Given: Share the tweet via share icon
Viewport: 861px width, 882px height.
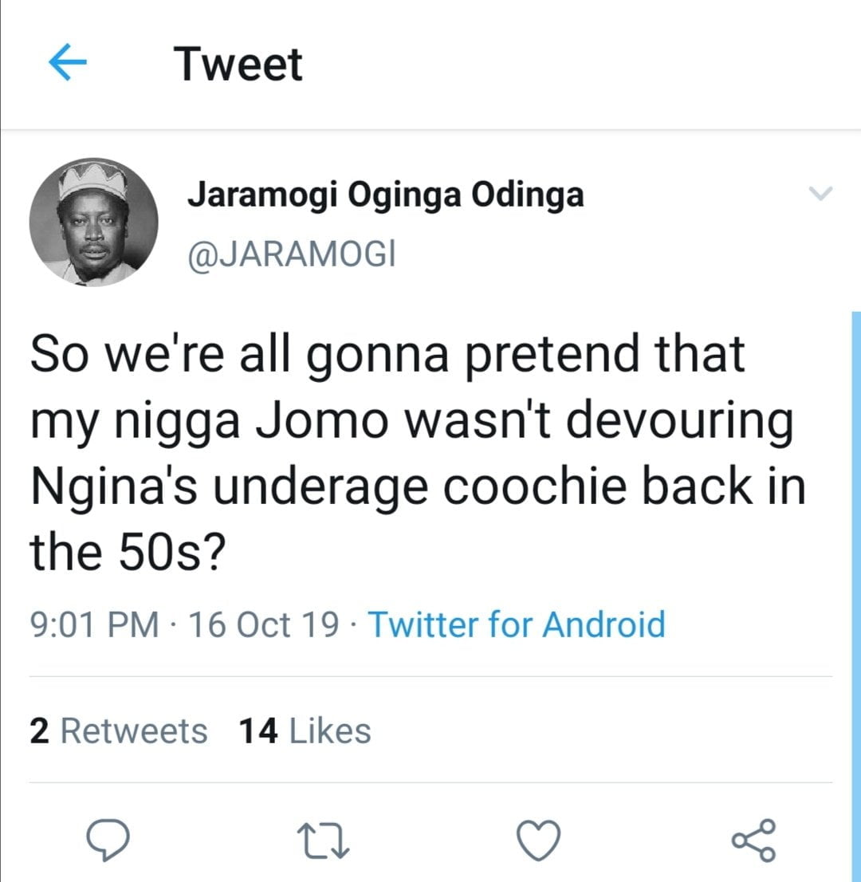Looking at the screenshot, I should [753, 841].
